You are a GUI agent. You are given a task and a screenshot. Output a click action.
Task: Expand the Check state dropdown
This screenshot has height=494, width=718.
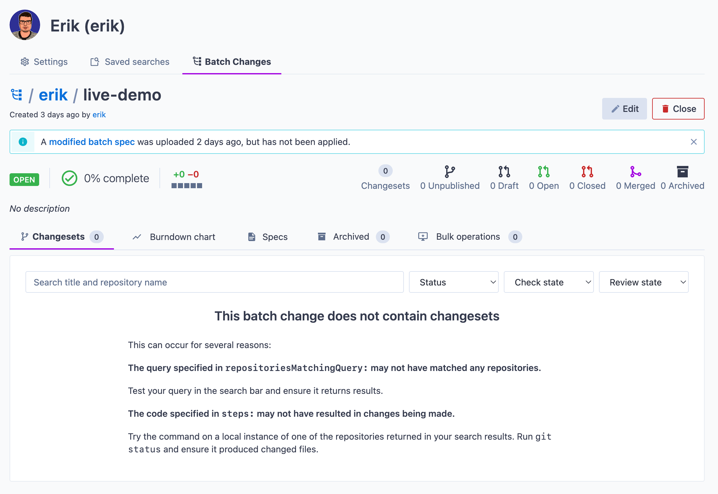[x=549, y=282]
